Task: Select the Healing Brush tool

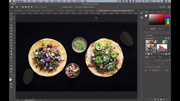Action: (11, 34)
